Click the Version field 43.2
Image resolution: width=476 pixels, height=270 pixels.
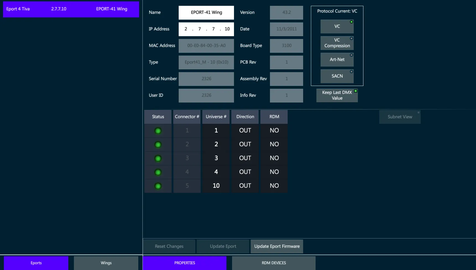pos(287,13)
